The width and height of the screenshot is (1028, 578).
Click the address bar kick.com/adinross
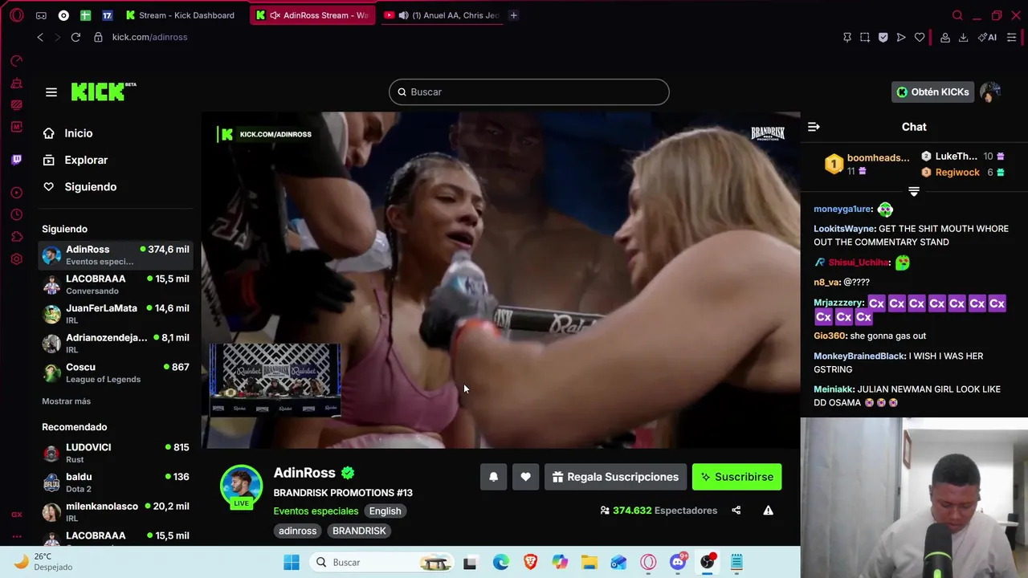pyautogui.click(x=149, y=37)
